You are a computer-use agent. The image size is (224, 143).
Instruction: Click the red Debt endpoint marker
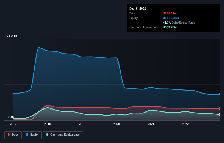click(219, 108)
